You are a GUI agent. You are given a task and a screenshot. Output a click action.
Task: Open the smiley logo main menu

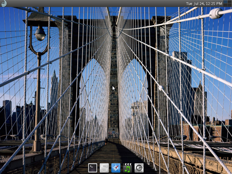[x=4, y=3]
